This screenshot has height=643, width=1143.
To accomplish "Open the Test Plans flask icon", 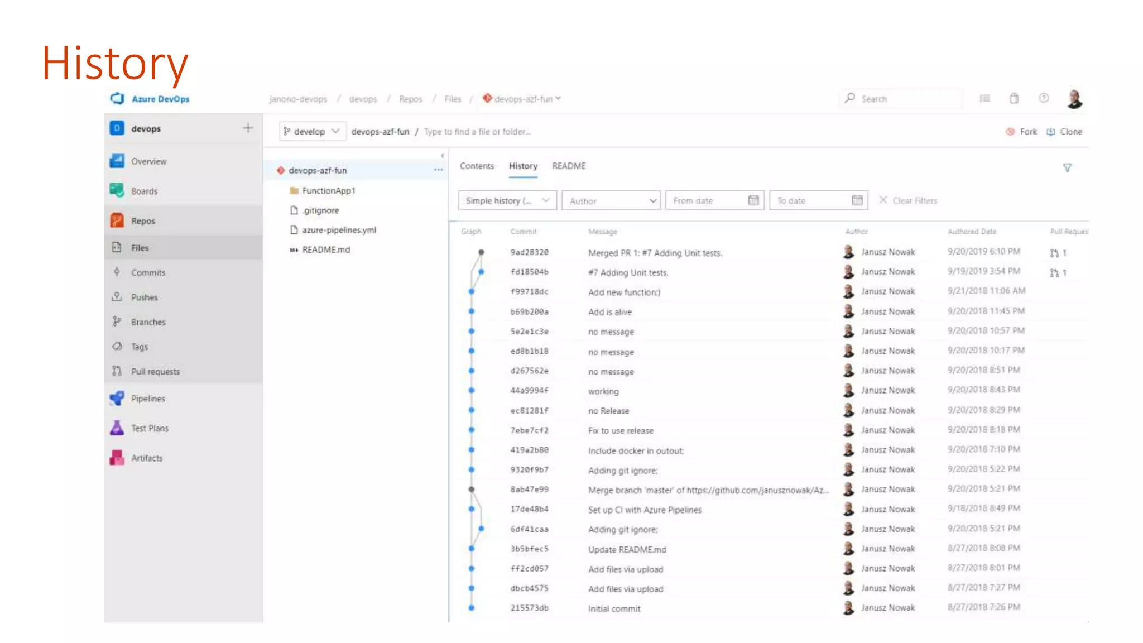I will tap(117, 428).
